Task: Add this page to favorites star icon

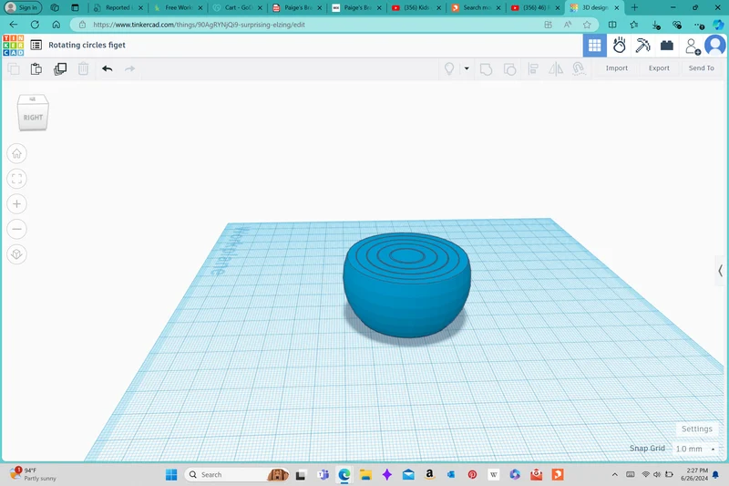Action: coord(587,25)
